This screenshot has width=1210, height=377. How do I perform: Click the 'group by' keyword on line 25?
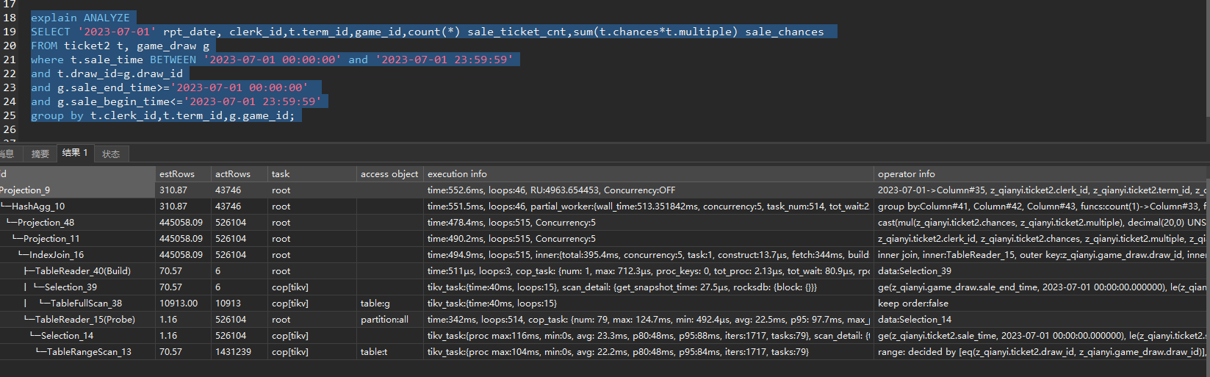[x=57, y=115]
